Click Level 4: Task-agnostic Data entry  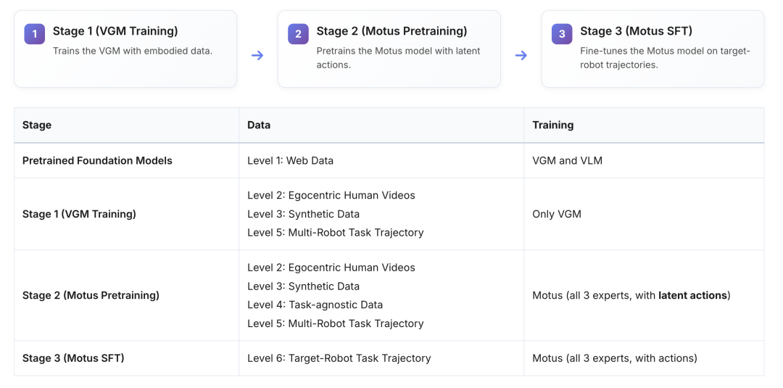(315, 305)
